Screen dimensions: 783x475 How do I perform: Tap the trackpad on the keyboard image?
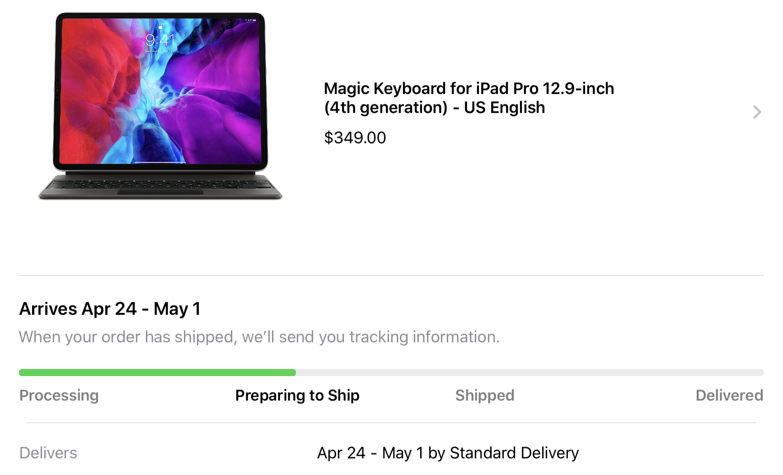coord(160,192)
